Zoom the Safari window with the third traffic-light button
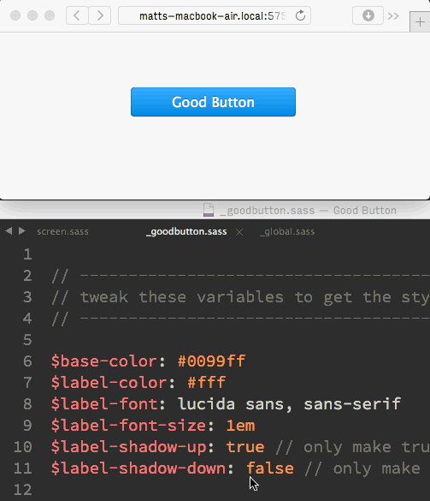 [x=50, y=15]
